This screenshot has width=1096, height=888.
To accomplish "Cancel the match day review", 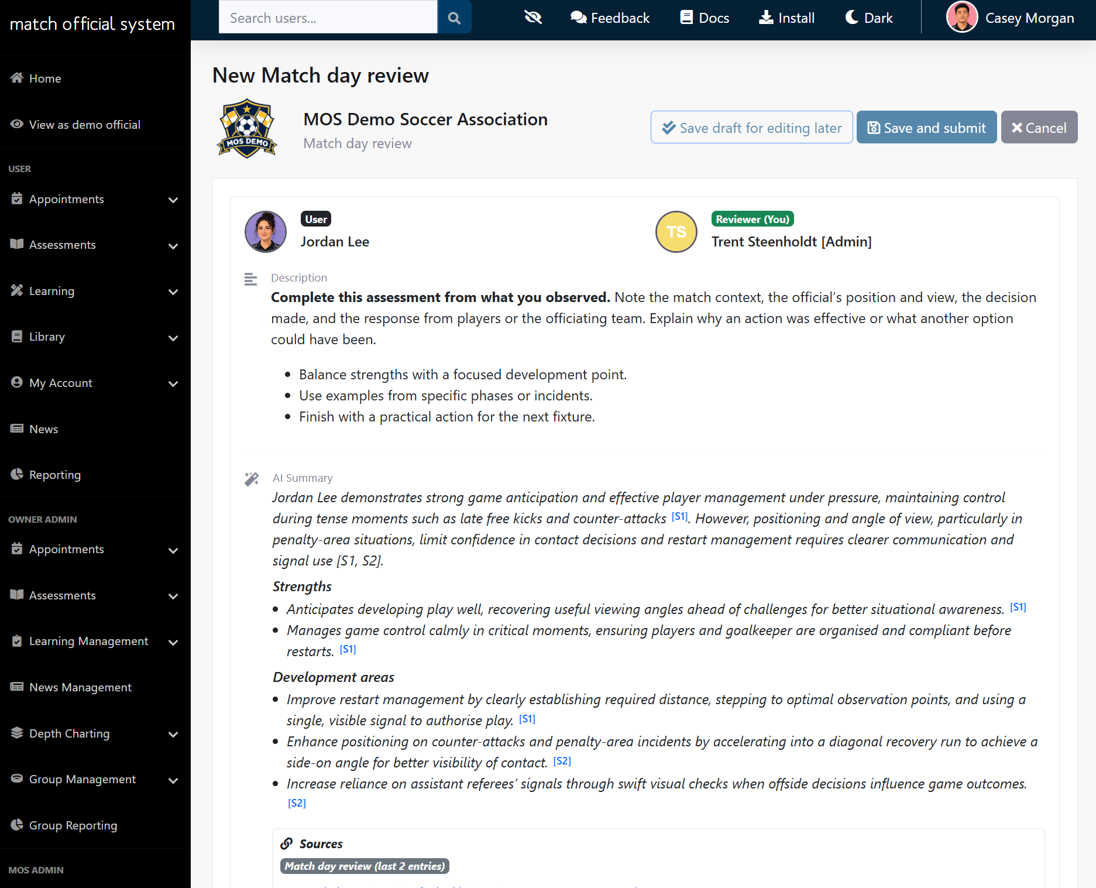I will coord(1039,127).
